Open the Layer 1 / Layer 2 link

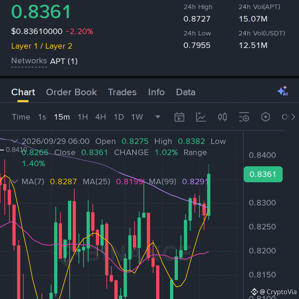[42, 46]
